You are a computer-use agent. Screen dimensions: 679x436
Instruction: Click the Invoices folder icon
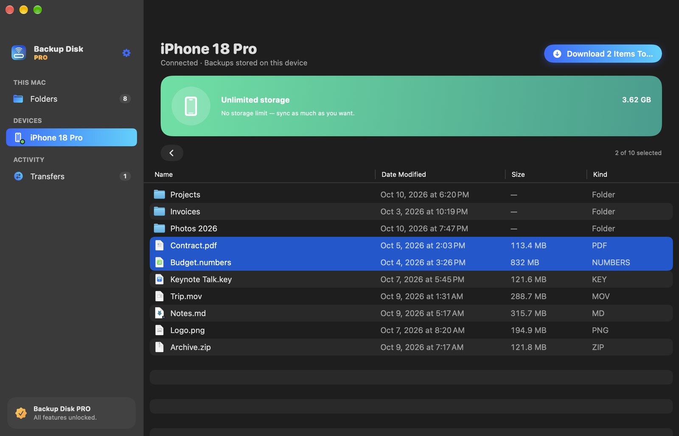[x=160, y=212]
